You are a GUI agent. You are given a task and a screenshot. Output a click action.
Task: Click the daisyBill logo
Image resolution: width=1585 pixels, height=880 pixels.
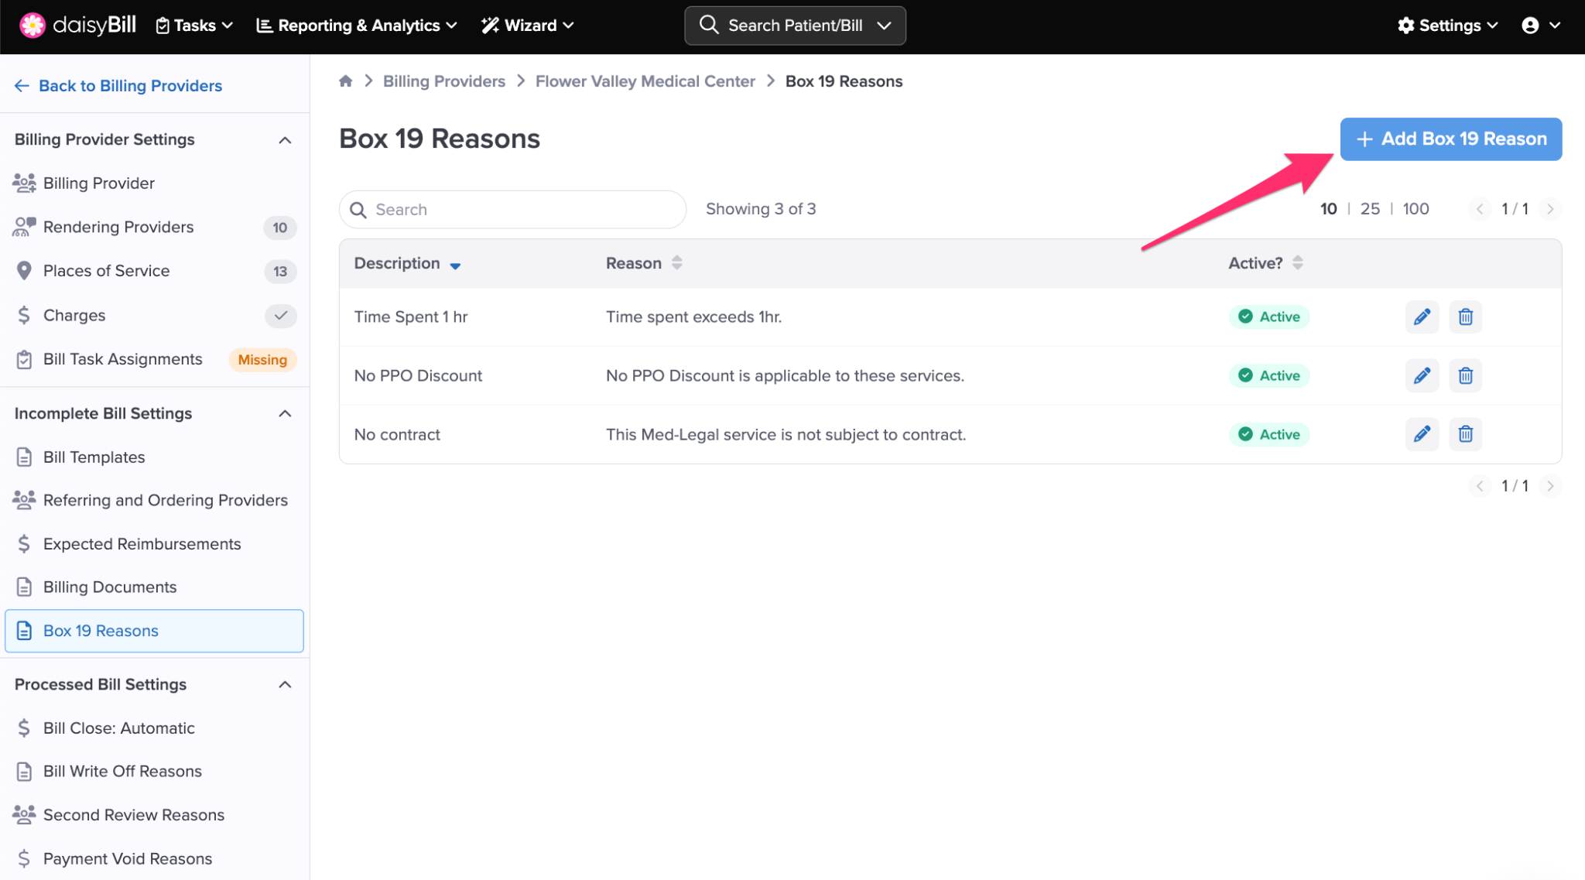(x=77, y=26)
